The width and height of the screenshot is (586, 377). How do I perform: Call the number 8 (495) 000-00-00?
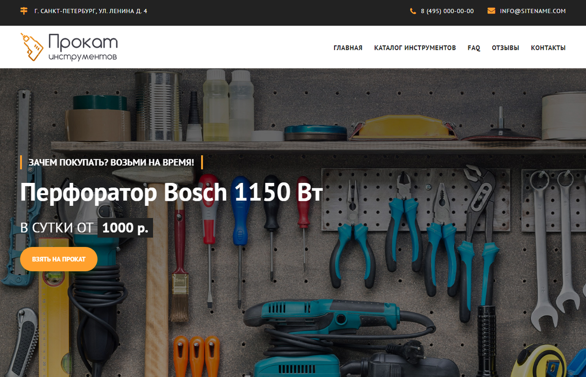tap(446, 10)
